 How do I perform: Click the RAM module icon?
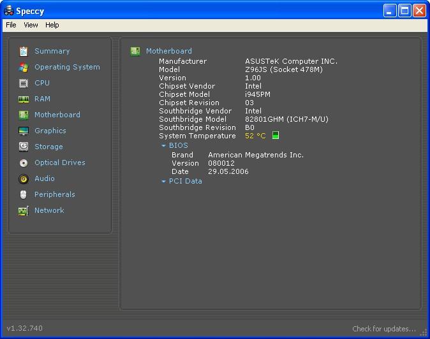point(24,99)
